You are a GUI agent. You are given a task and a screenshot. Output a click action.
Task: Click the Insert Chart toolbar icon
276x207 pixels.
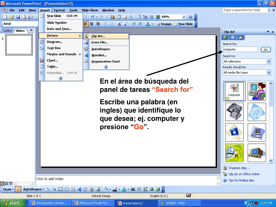113,17
